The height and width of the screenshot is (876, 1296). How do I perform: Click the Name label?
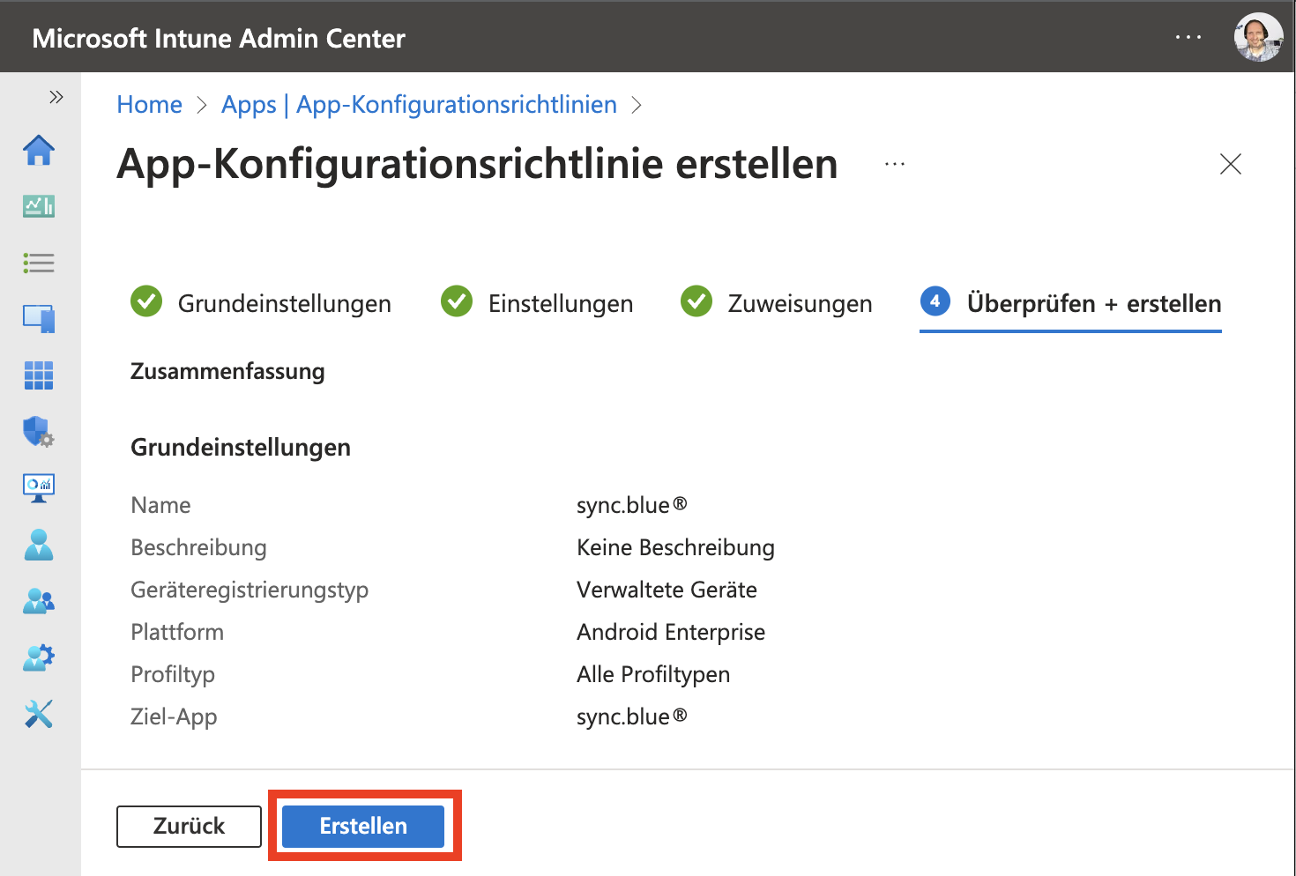(x=160, y=505)
